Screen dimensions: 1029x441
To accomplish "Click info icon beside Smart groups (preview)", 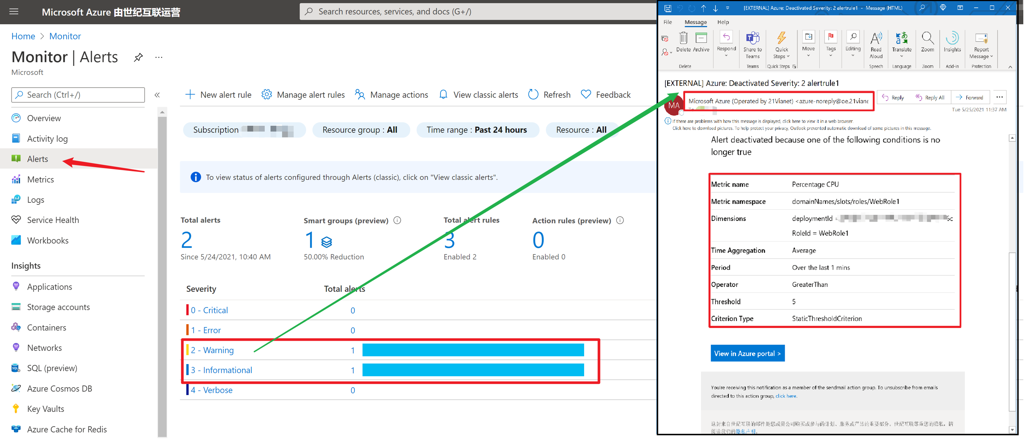I will 397,220.
